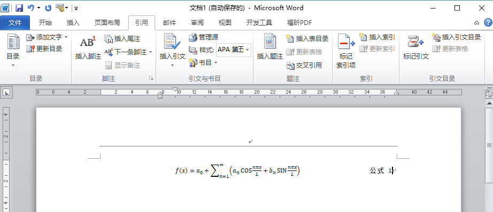
Task: Click 插入索引 insert index
Action: point(377,37)
